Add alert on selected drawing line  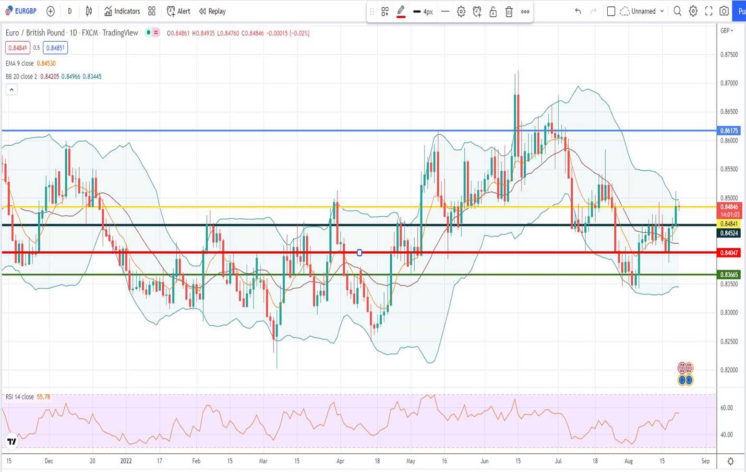(x=477, y=12)
